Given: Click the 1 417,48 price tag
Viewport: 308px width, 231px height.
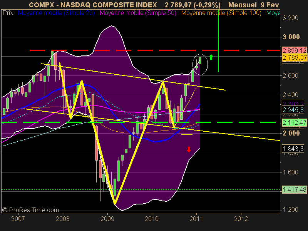Looking at the screenshot, I should [294, 189].
